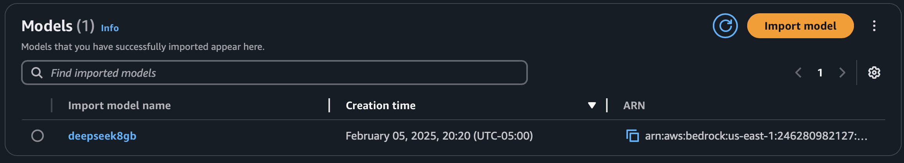The width and height of the screenshot is (904, 163).
Task: Open the deepseek8gb model link
Action: (x=102, y=136)
